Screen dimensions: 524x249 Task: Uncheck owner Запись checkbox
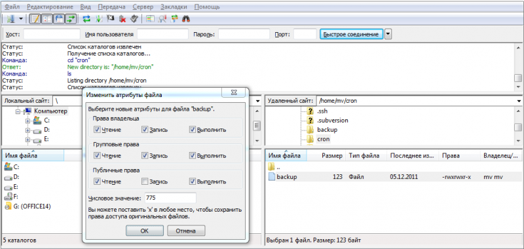point(145,130)
